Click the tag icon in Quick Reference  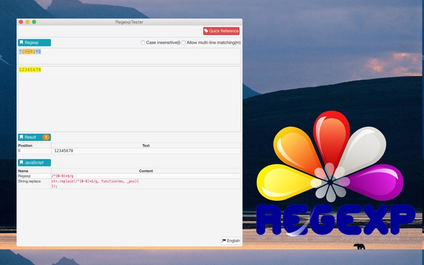(206, 31)
